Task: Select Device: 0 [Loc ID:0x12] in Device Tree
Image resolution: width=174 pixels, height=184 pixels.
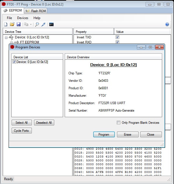Action: (x=32, y=37)
